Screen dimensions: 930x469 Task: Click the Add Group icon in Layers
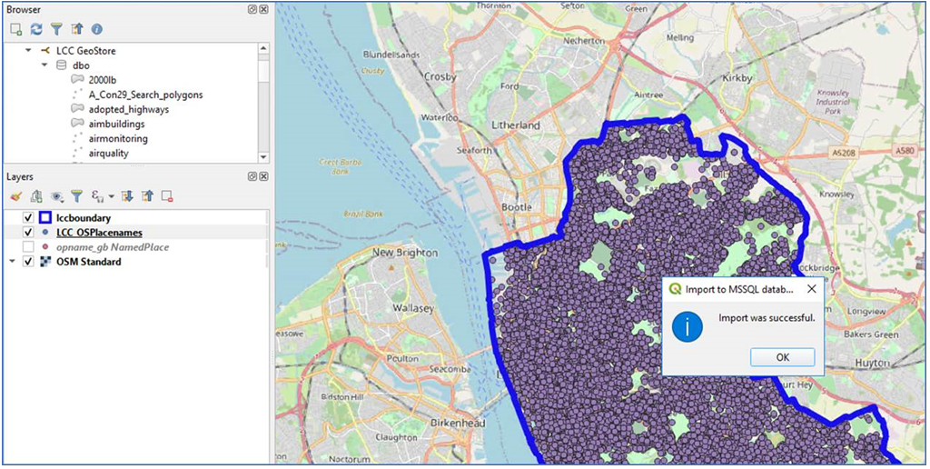[x=36, y=196]
